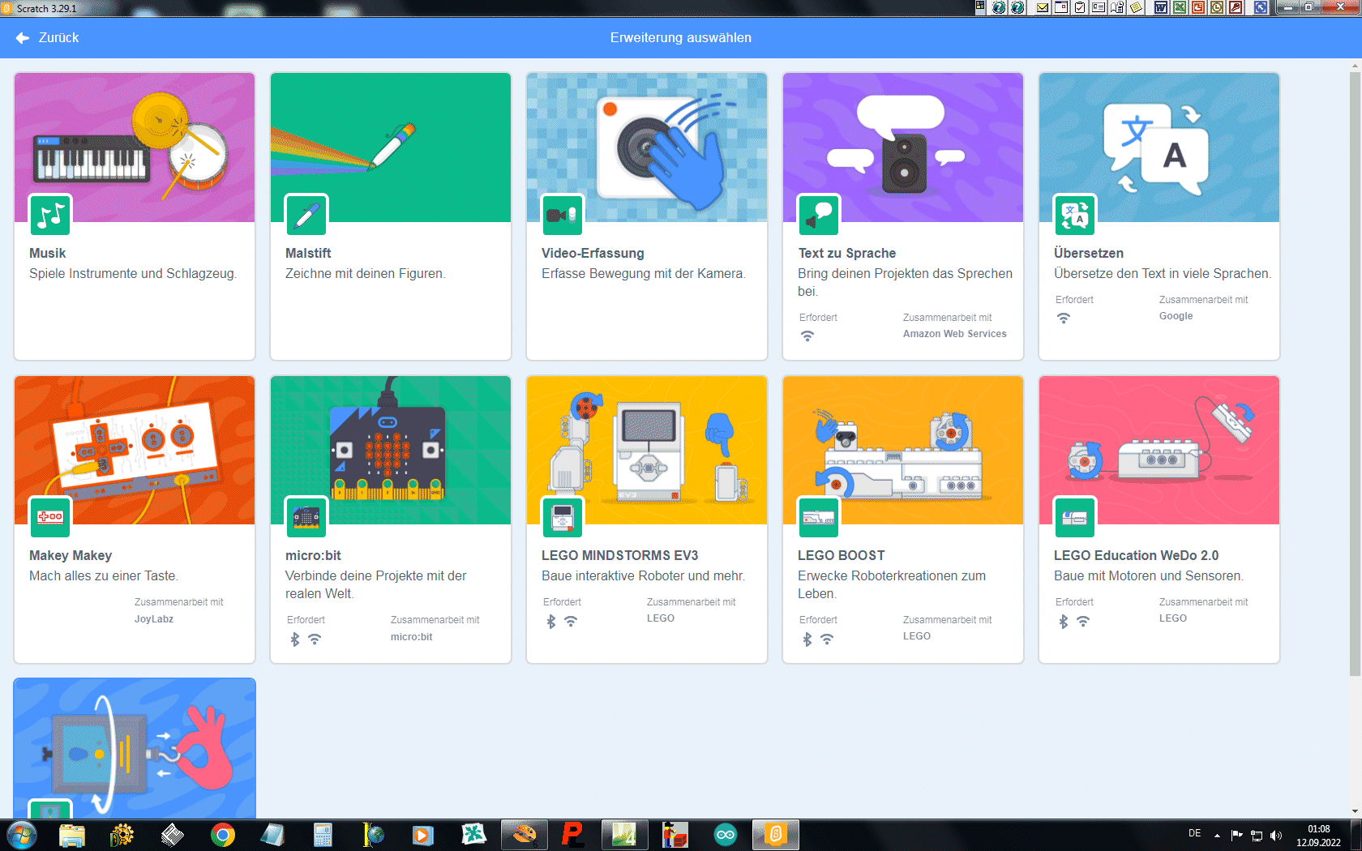1362x851 pixels.
Task: Click the Video-Erfassung camera icon badge
Action: point(563,215)
